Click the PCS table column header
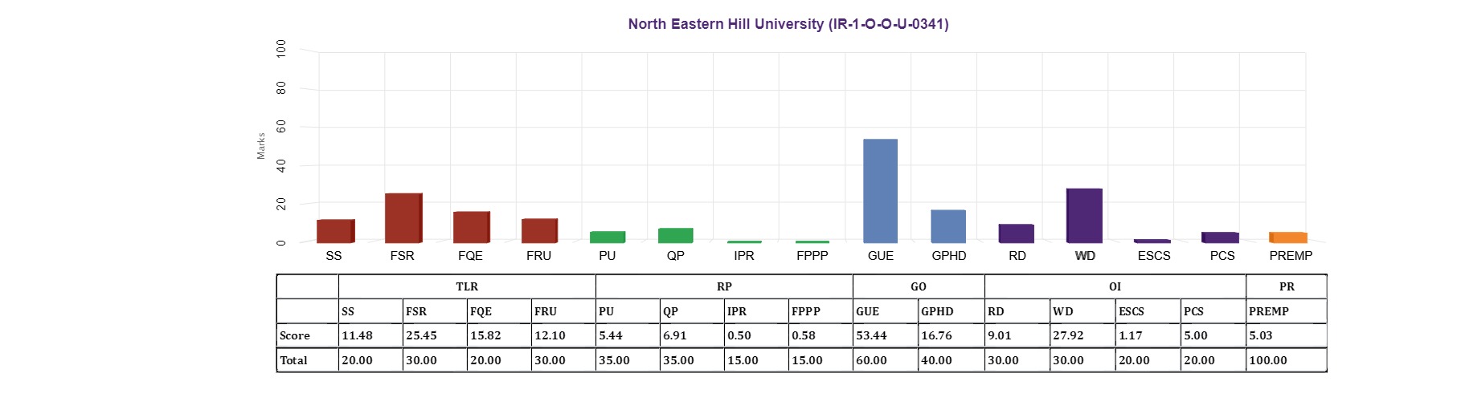 (x=1213, y=311)
